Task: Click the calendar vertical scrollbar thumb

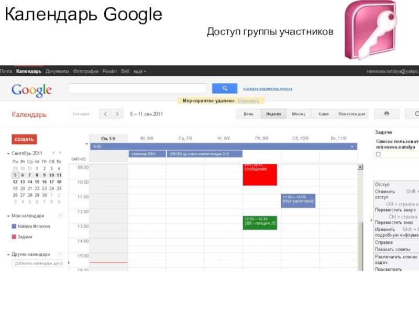Action: [360, 245]
